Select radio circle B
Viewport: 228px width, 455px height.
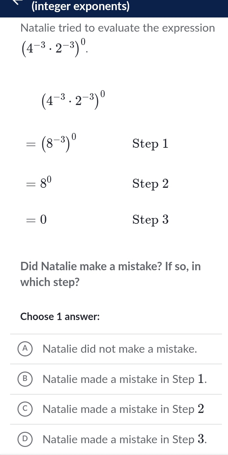[25, 379]
